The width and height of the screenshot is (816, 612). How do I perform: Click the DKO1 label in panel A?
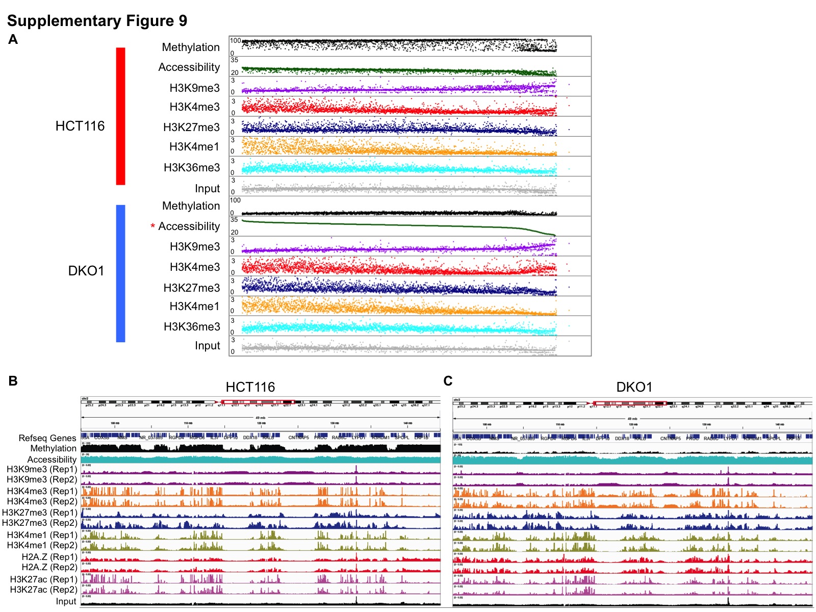[86, 271]
